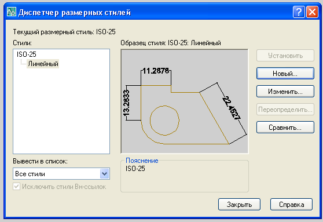Click the Закрыть button
The width and height of the screenshot is (323, 222).
click(240, 205)
